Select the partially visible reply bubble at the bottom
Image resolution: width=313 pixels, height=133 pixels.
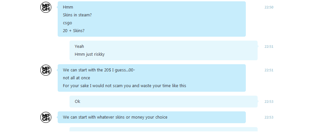[x=164, y=129]
